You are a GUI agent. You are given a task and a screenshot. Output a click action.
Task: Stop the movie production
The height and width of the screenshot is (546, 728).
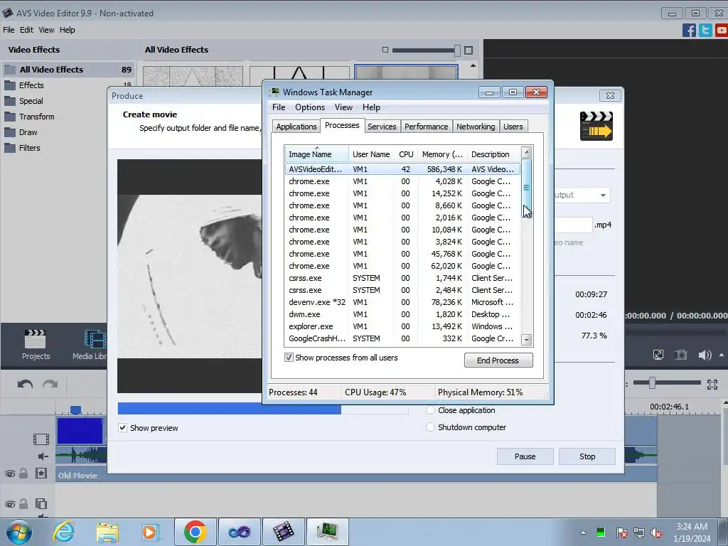point(587,456)
